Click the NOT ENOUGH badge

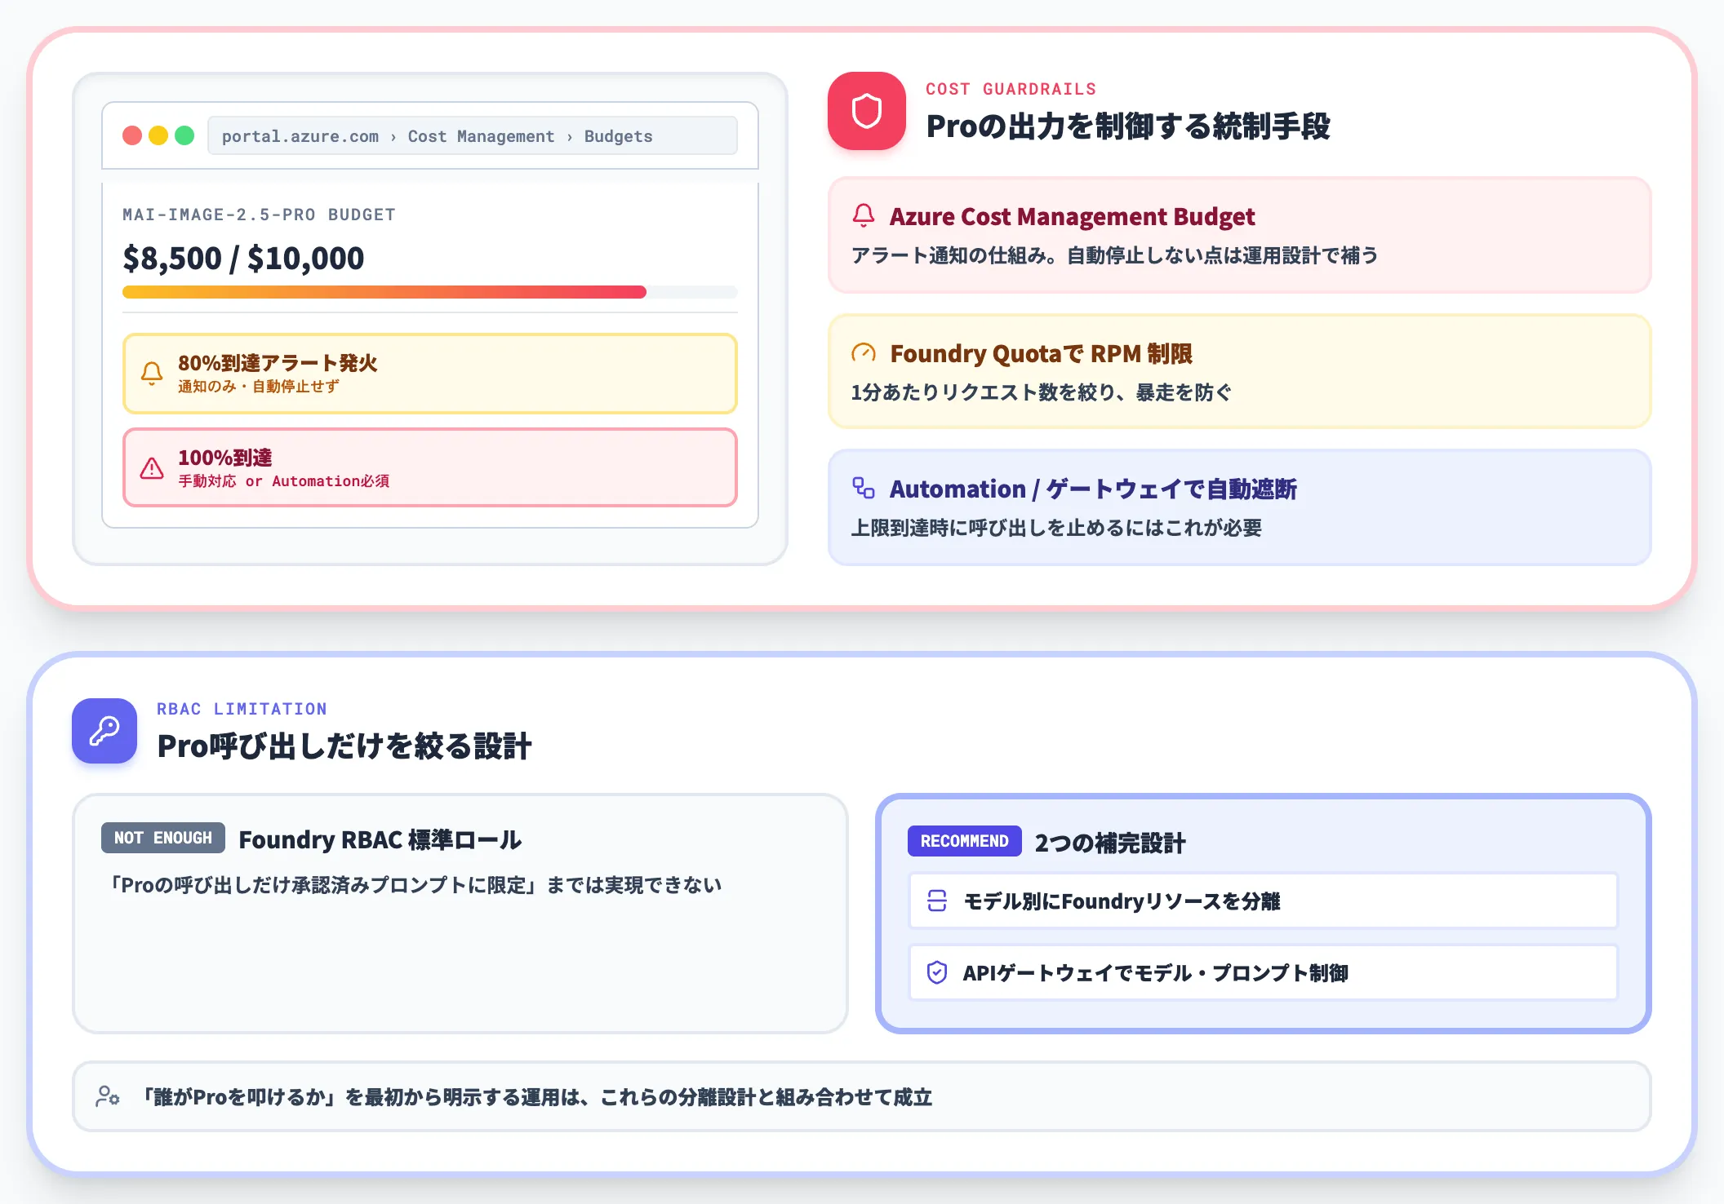coord(163,838)
